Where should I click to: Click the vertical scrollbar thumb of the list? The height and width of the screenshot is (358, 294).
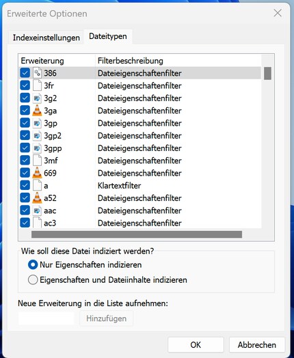coord(267,73)
